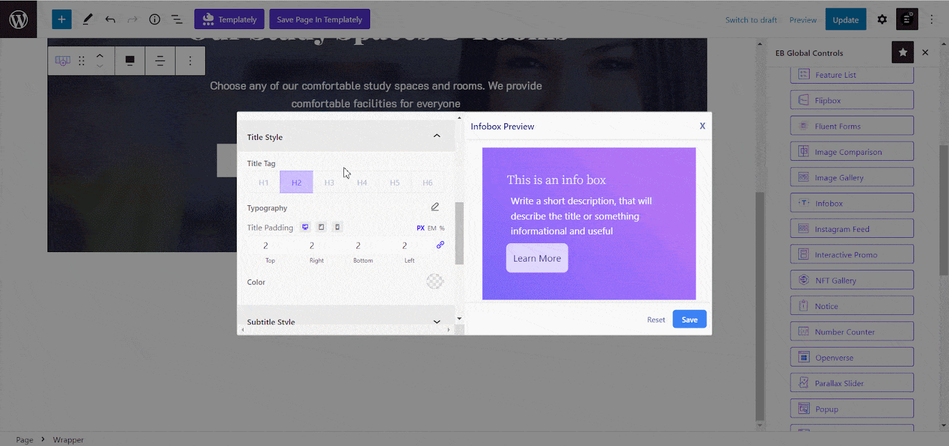Screen dimensions: 949x446
Task: Click the wrapper block type icon
Action: (x=62, y=60)
